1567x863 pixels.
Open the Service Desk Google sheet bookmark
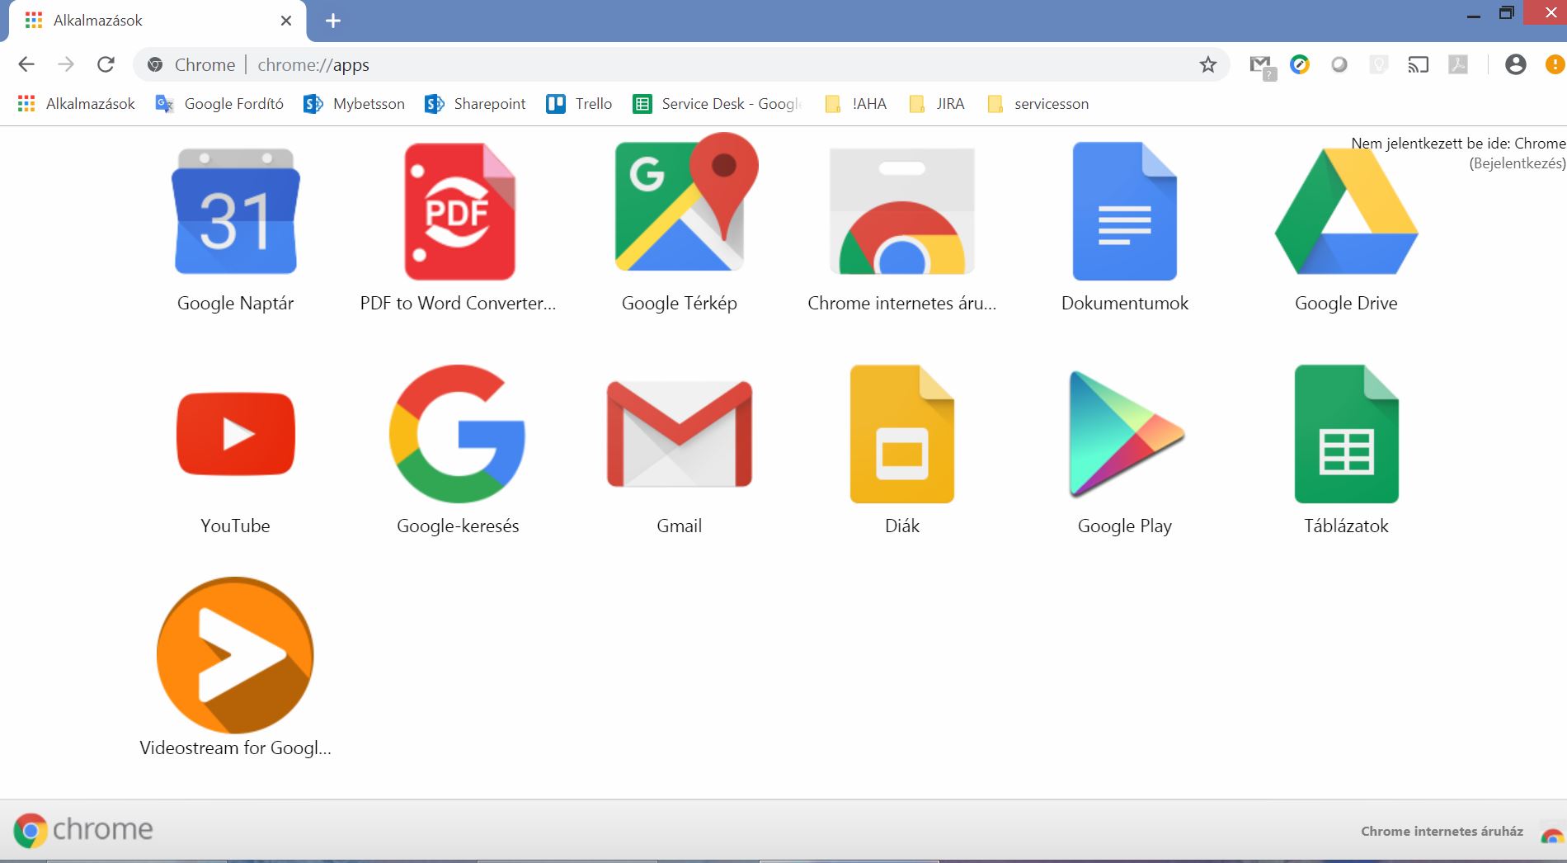pyautogui.click(x=718, y=104)
